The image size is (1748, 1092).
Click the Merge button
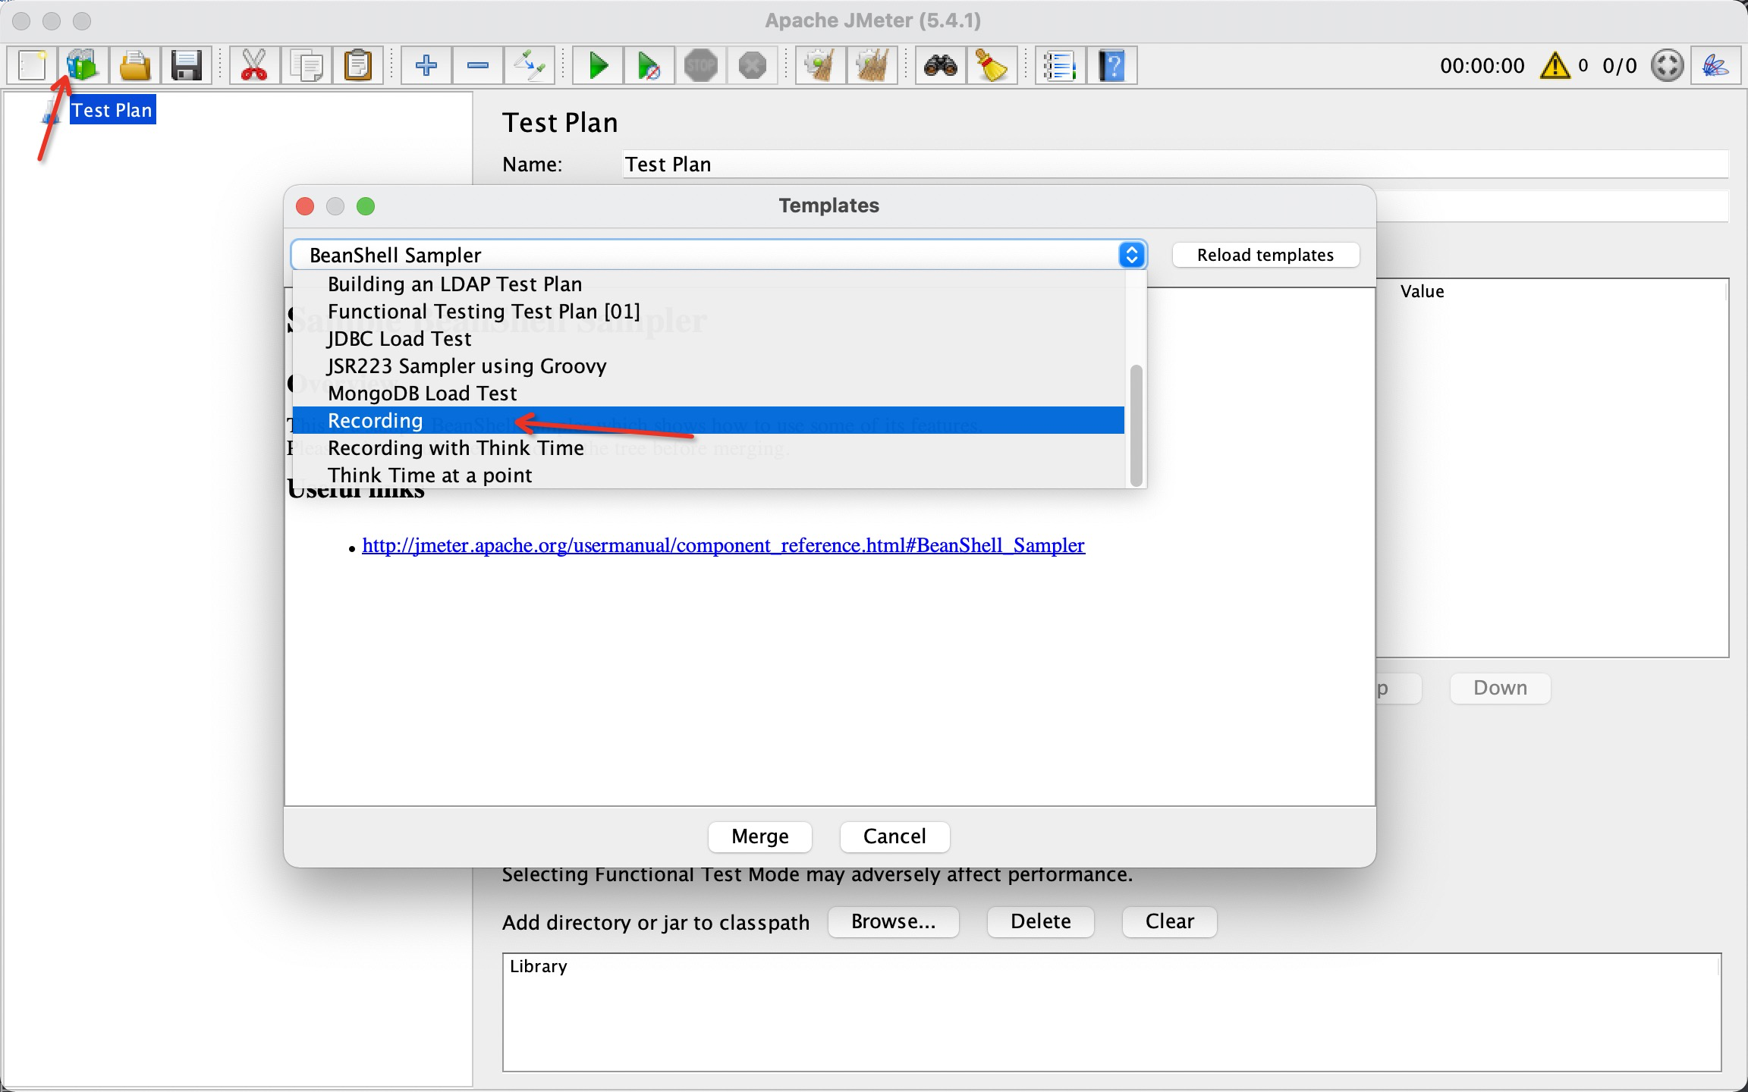tap(760, 836)
